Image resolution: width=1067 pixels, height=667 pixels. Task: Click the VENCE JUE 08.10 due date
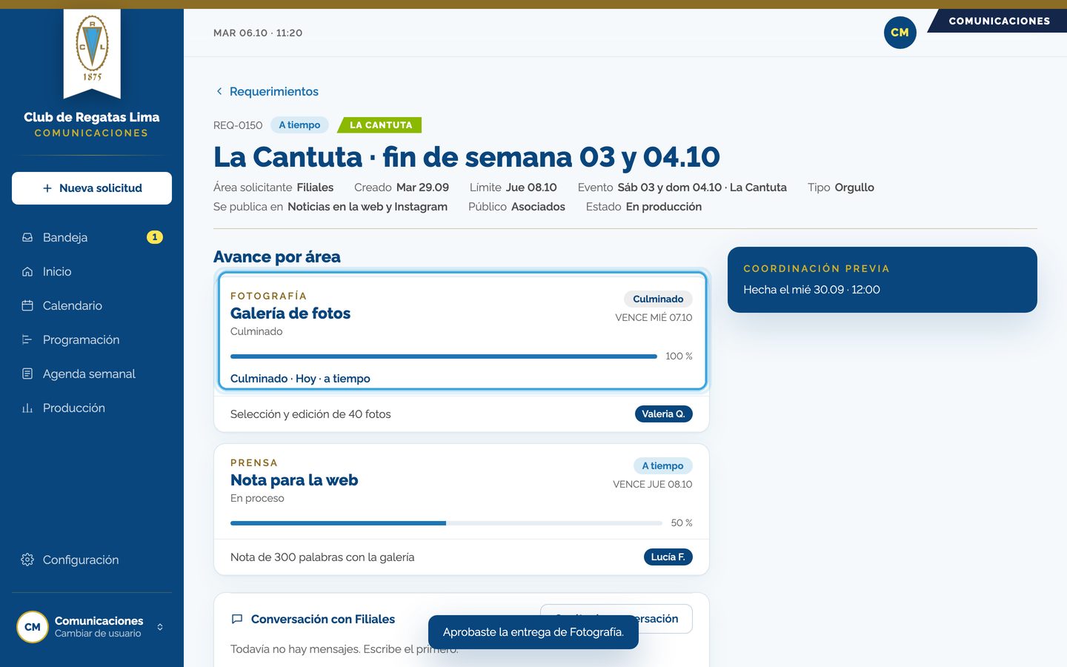(x=653, y=484)
